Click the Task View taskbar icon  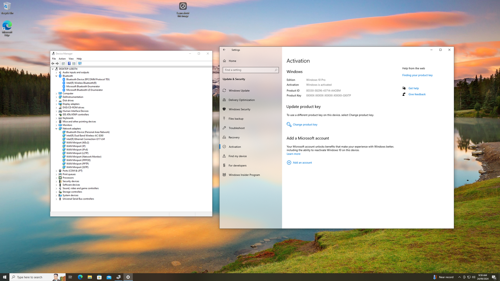(70, 277)
